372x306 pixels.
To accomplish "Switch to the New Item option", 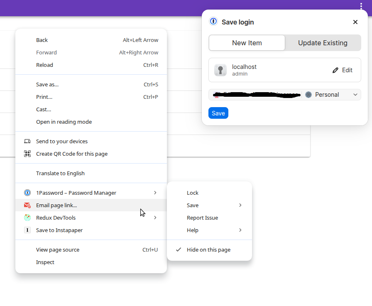I will click(x=247, y=43).
